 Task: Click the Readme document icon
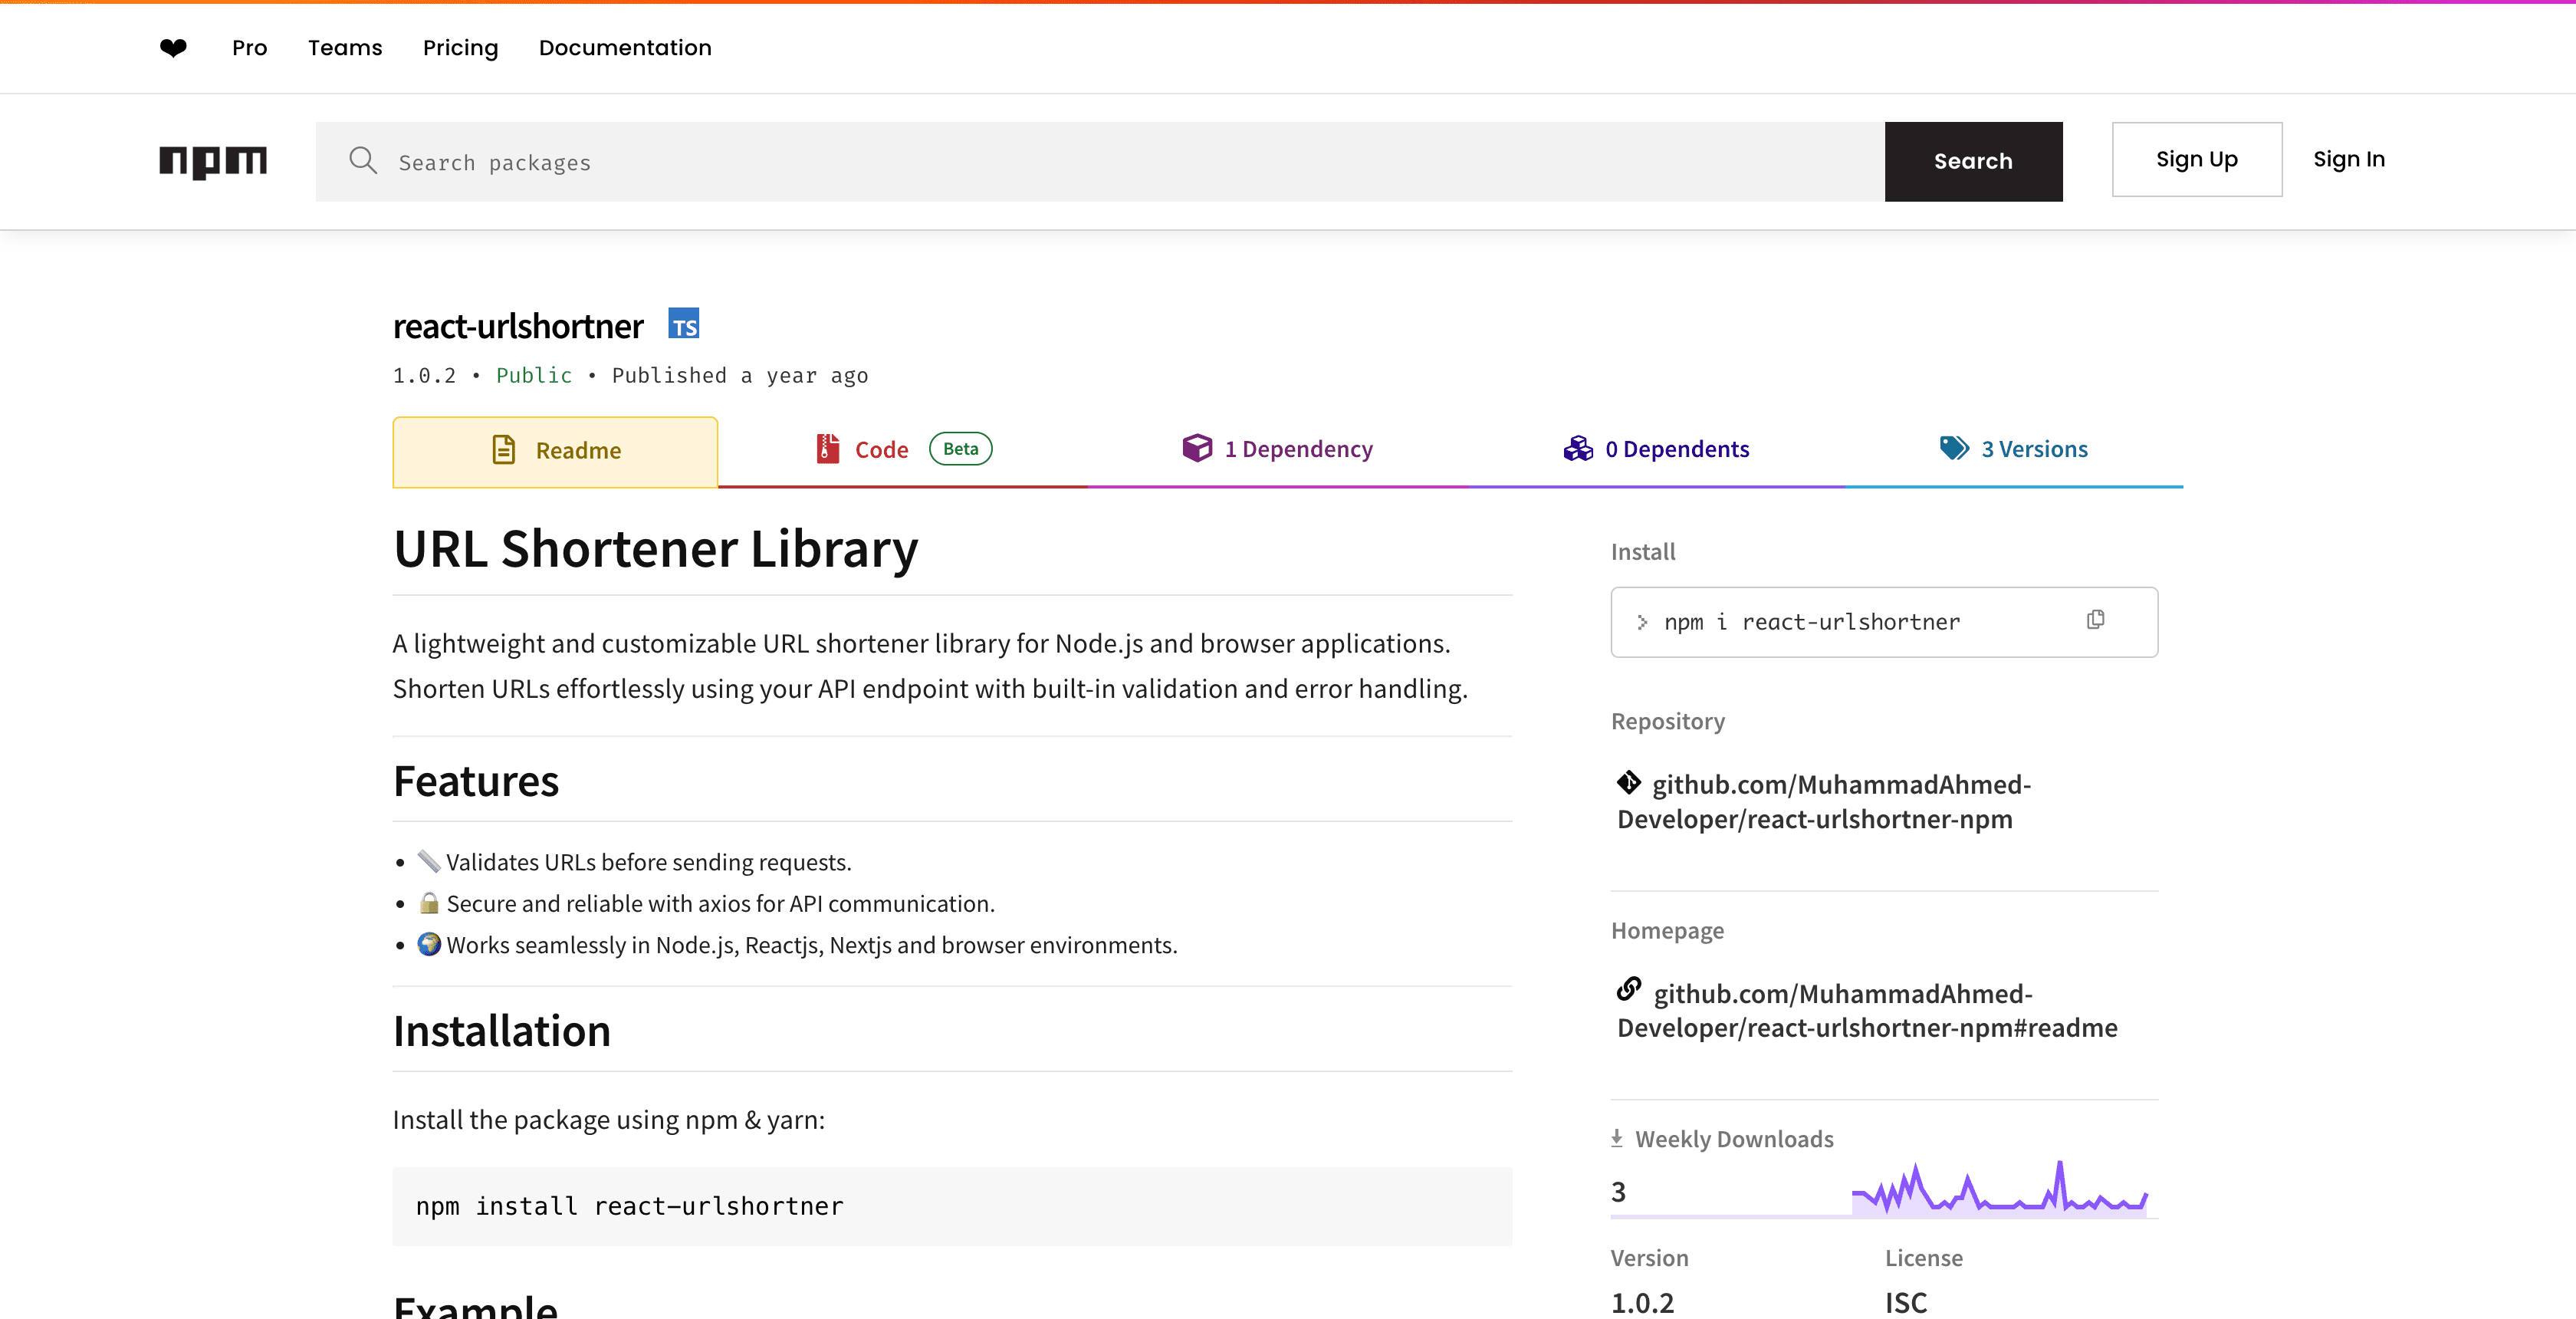pyautogui.click(x=504, y=449)
